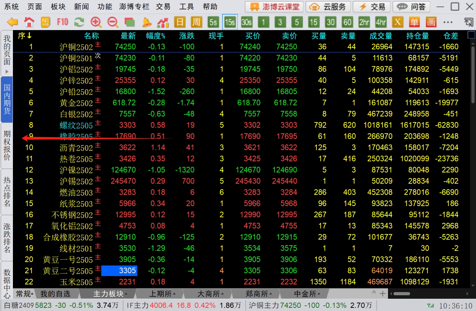Click the order ticket 单 icon

click(414, 22)
